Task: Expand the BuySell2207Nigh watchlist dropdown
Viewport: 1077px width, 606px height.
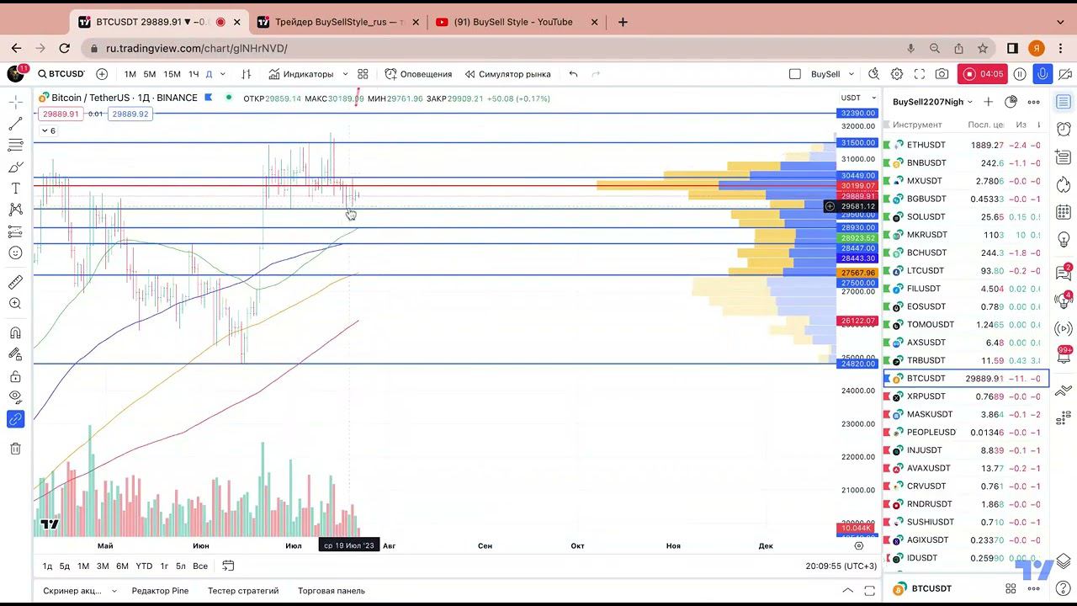Action: pyautogui.click(x=932, y=102)
